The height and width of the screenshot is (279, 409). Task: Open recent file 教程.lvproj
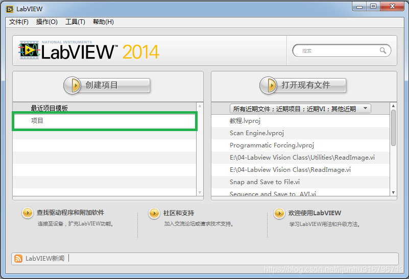(x=300, y=120)
